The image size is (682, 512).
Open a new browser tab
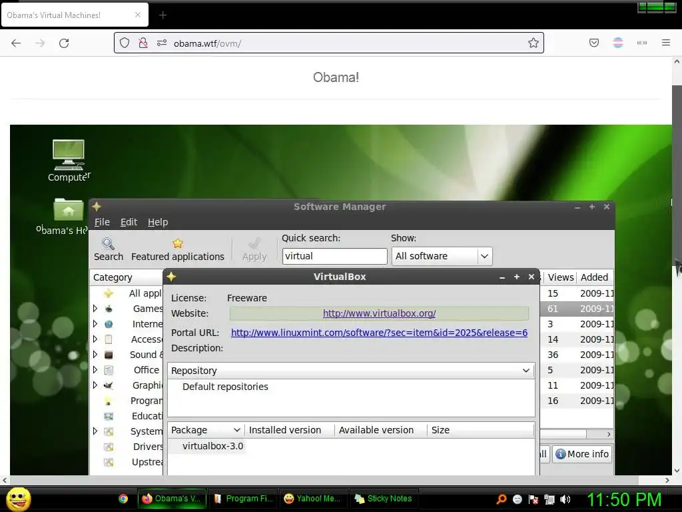[x=163, y=15]
